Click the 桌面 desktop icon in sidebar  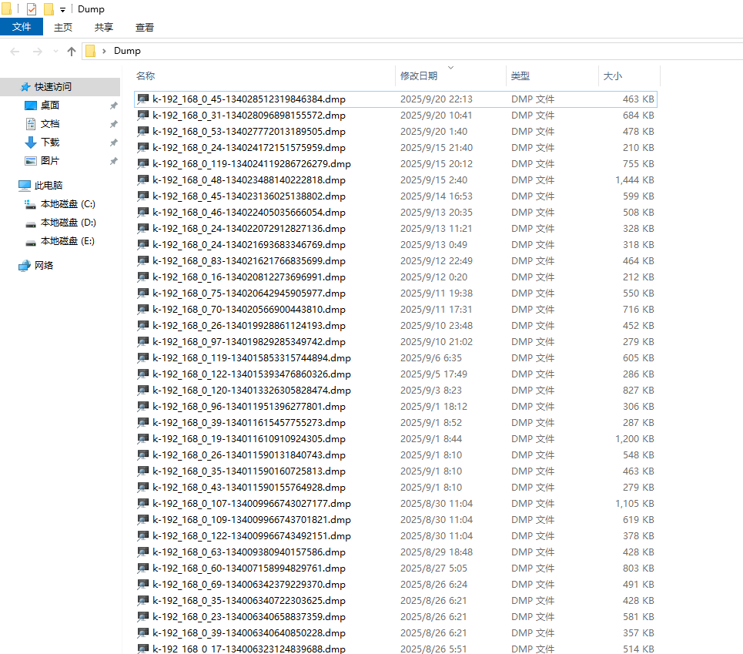31,106
